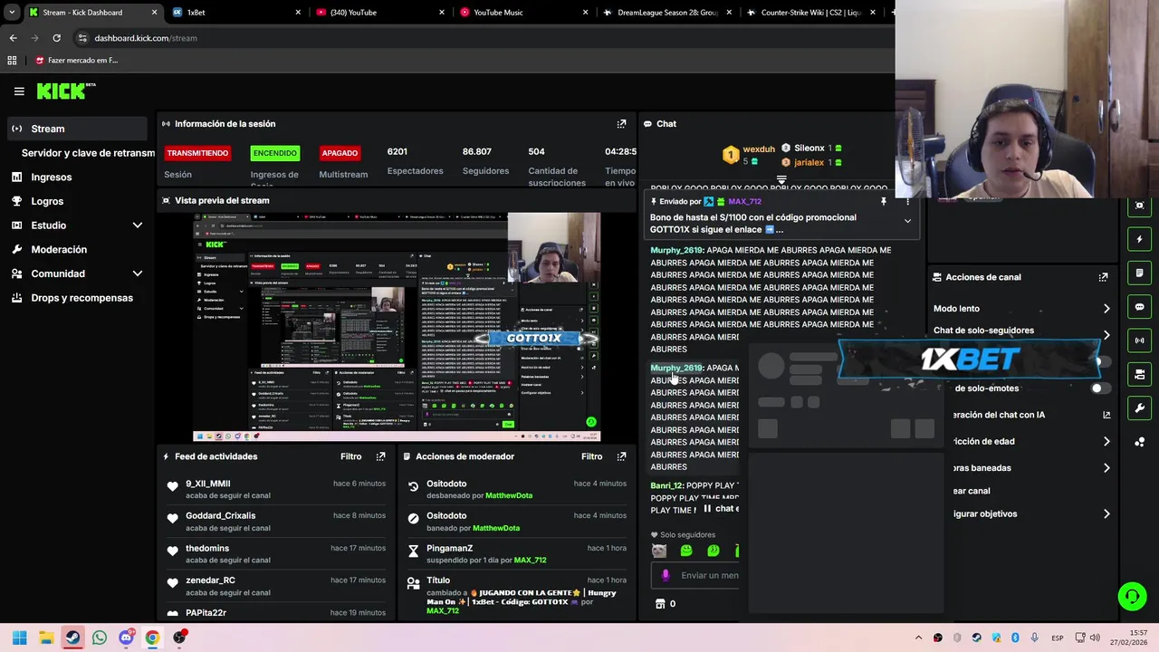Open WhatsApp from the taskbar
This screenshot has width=1159, height=652.
(100, 638)
